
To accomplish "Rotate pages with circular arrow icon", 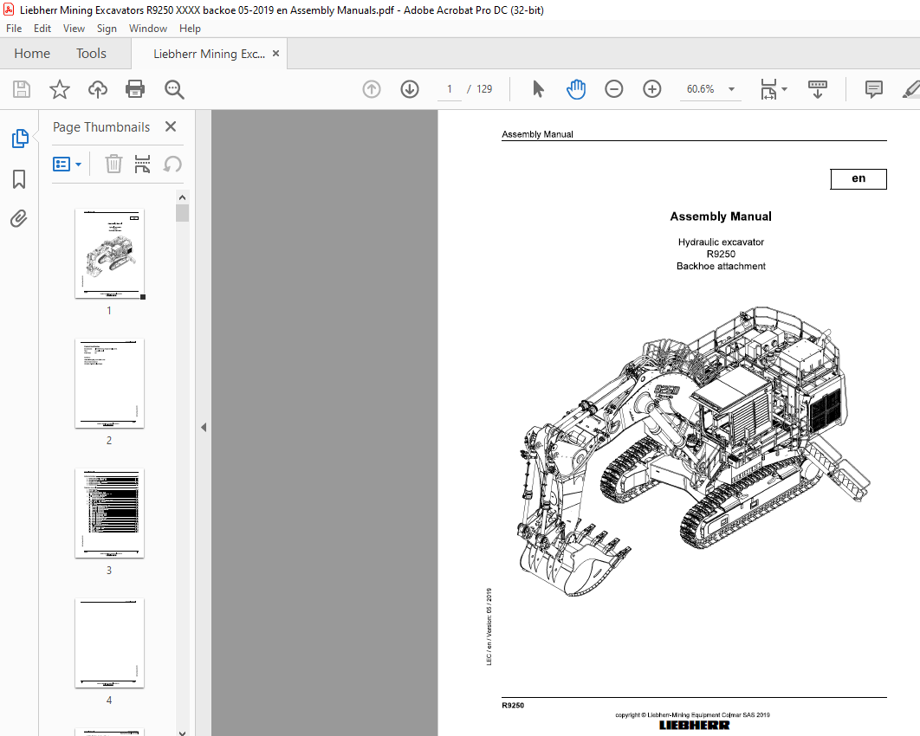I will tap(172, 165).
